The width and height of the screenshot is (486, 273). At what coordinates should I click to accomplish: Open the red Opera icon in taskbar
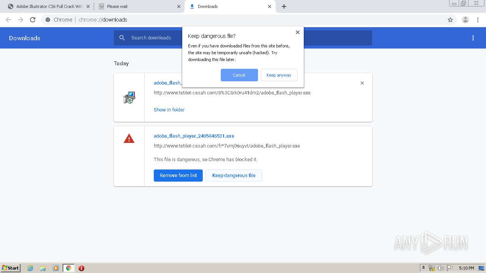(x=81, y=268)
